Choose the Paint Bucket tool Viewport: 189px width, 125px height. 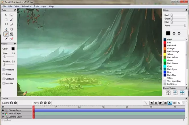[11, 34]
